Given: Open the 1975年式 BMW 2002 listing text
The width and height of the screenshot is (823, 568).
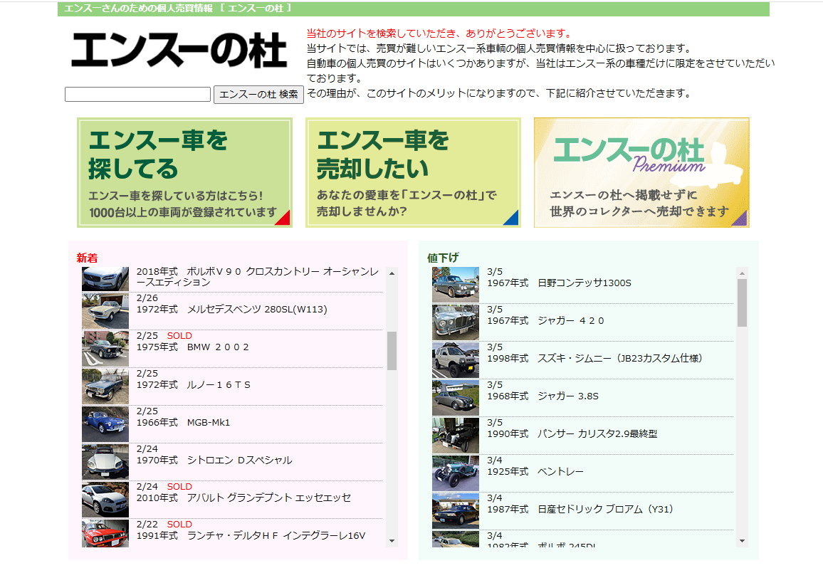Looking at the screenshot, I should point(193,347).
